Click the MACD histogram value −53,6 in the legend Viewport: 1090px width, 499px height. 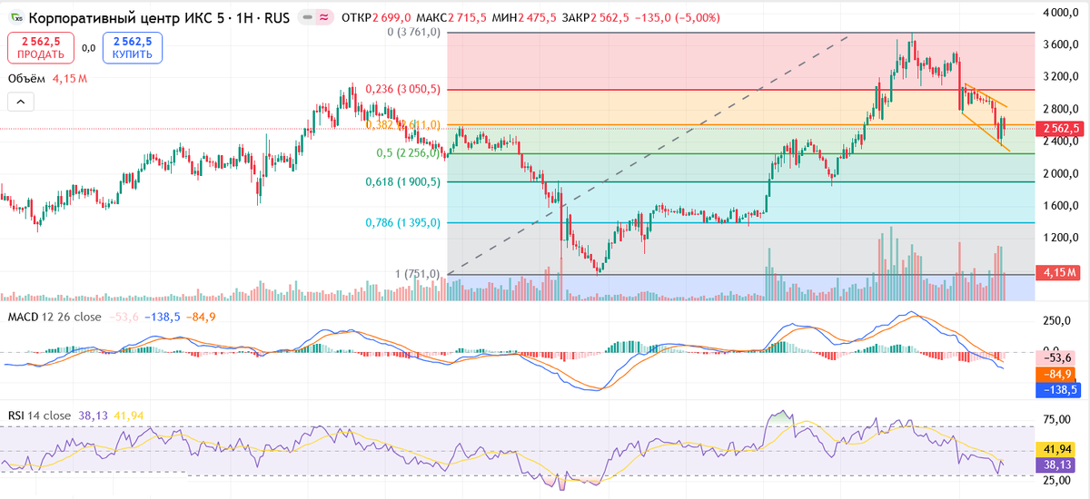tap(123, 317)
